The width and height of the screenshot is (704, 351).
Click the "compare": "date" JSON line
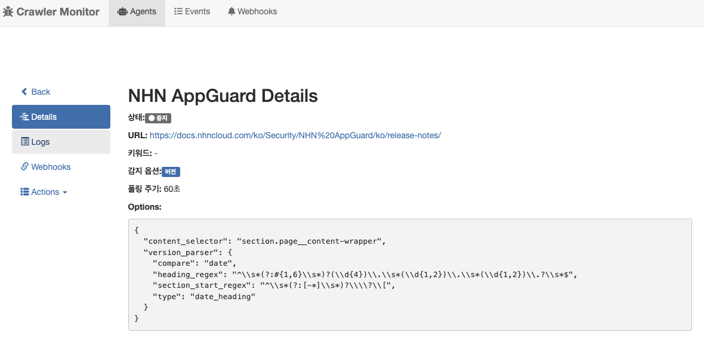click(x=194, y=263)
